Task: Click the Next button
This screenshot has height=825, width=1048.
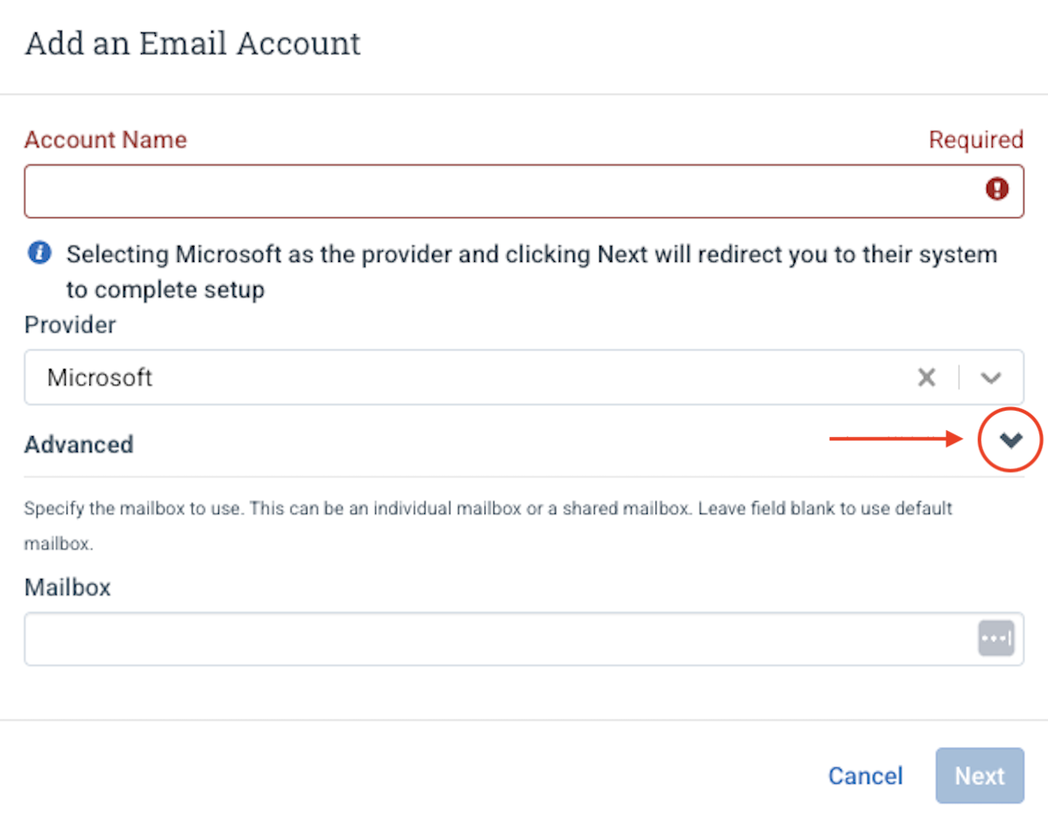Action: [x=979, y=776]
